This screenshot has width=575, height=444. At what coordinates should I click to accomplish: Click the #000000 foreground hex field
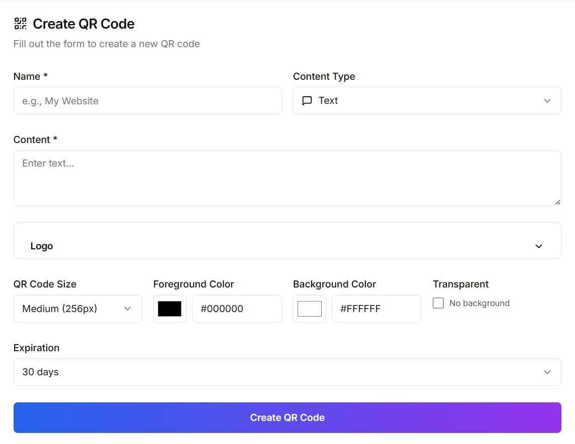(237, 309)
